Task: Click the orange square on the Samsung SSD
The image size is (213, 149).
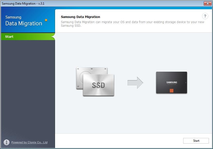Action: pos(172,91)
